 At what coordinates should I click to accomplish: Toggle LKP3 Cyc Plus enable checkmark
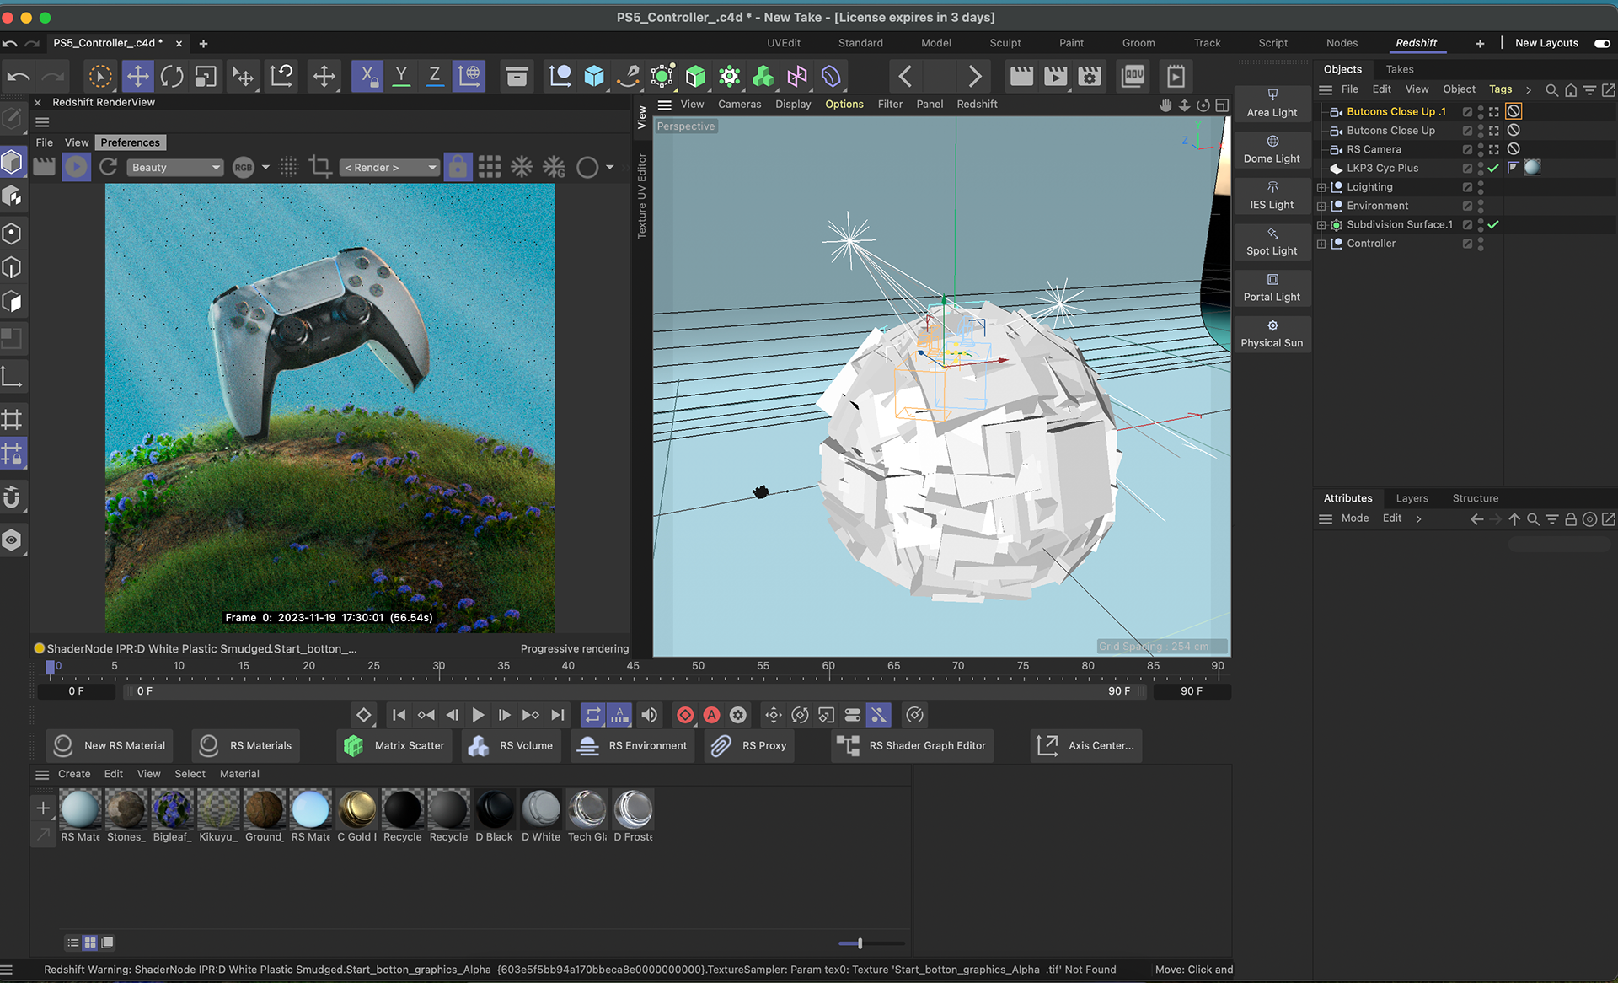pos(1493,168)
